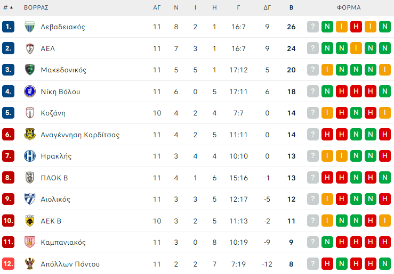Click the Μακεδονικός team logo
This screenshot has width=394, height=274.
[29, 70]
